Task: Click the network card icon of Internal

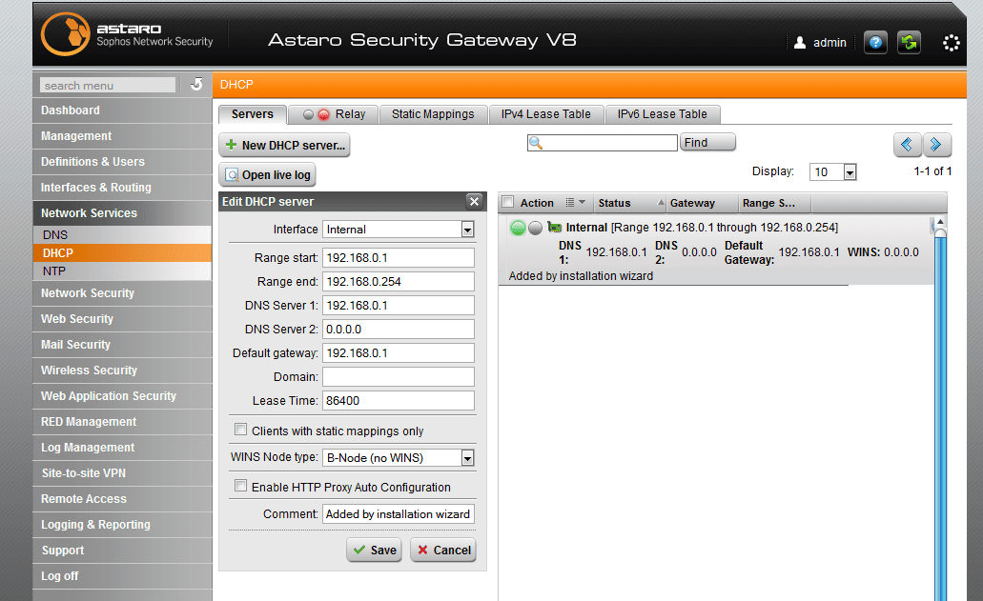Action: 554,227
